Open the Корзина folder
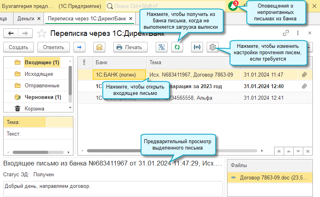320x197 pixels. [34, 108]
